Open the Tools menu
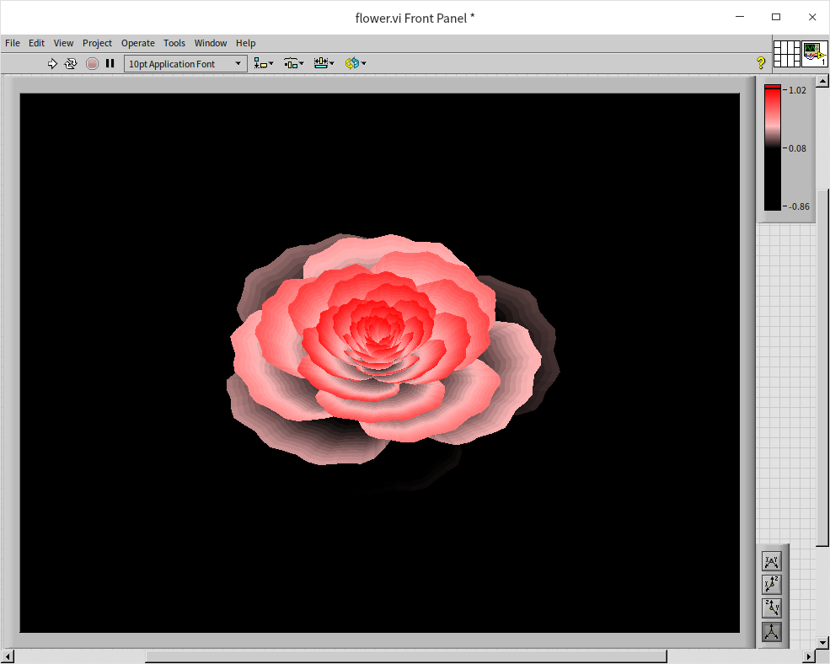Viewport: 830px width, 664px height. click(174, 43)
